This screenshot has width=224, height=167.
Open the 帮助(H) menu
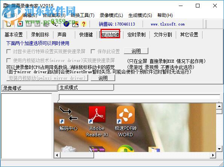point(165,15)
